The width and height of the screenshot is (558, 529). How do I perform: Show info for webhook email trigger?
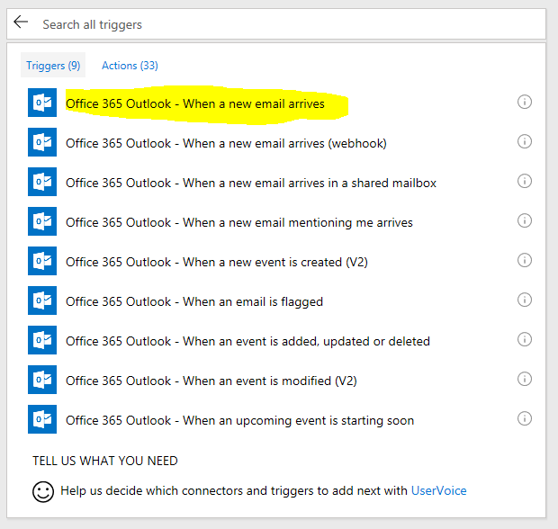coord(524,141)
